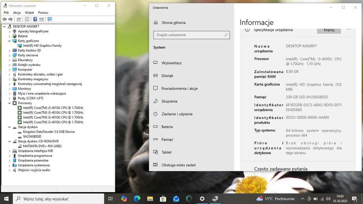
Task: Select SH256GBSSD disk drive
Action: click(x=32, y=136)
